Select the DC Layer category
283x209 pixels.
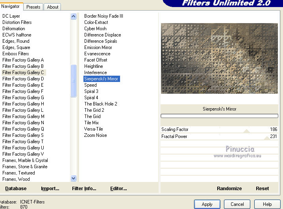pos(11,16)
